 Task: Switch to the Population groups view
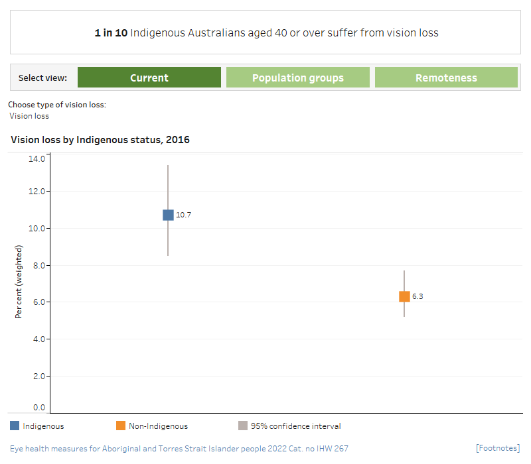coord(298,77)
